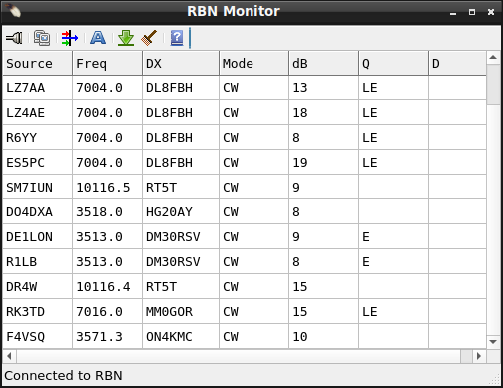Click the LE value in RK3TD row
503x388 pixels.
pos(394,312)
